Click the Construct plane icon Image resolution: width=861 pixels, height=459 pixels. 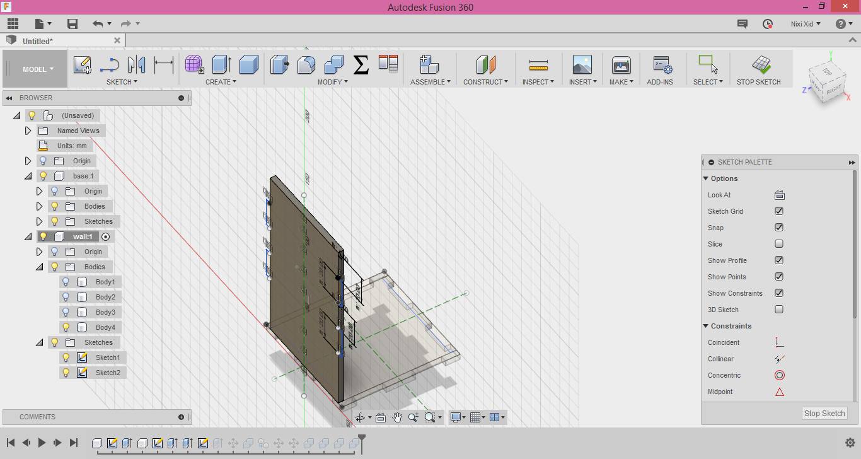485,64
